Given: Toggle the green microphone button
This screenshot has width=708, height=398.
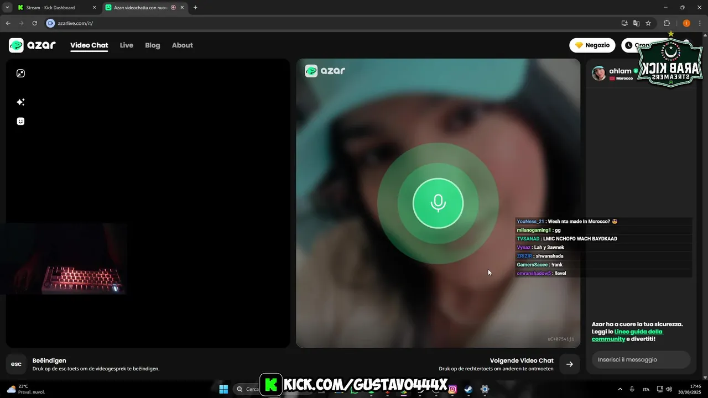Looking at the screenshot, I should click(x=438, y=203).
